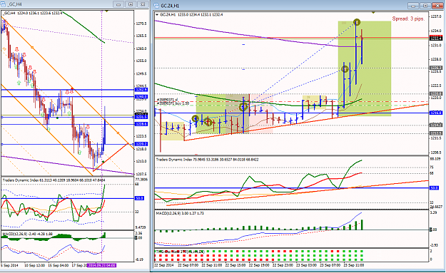Click the '15 Sep 04:00' label on the H4 time axis

(59, 265)
